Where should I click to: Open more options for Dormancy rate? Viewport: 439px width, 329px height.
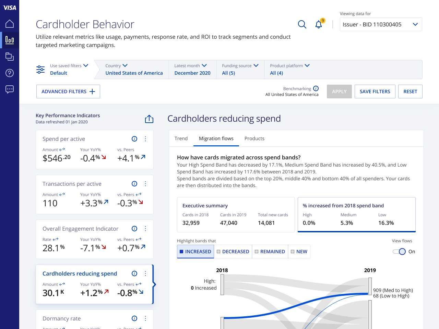coord(145,318)
